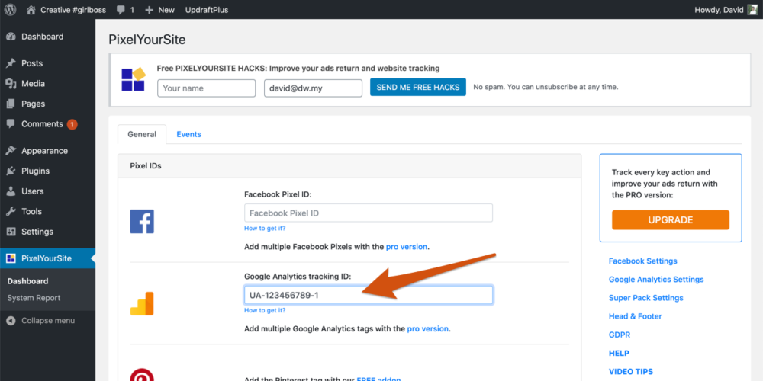This screenshot has height=381, width=763.
Task: Open the Appearance sidebar menu
Action: (x=44, y=151)
